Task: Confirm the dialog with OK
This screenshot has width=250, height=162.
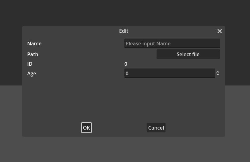Action: [86, 128]
